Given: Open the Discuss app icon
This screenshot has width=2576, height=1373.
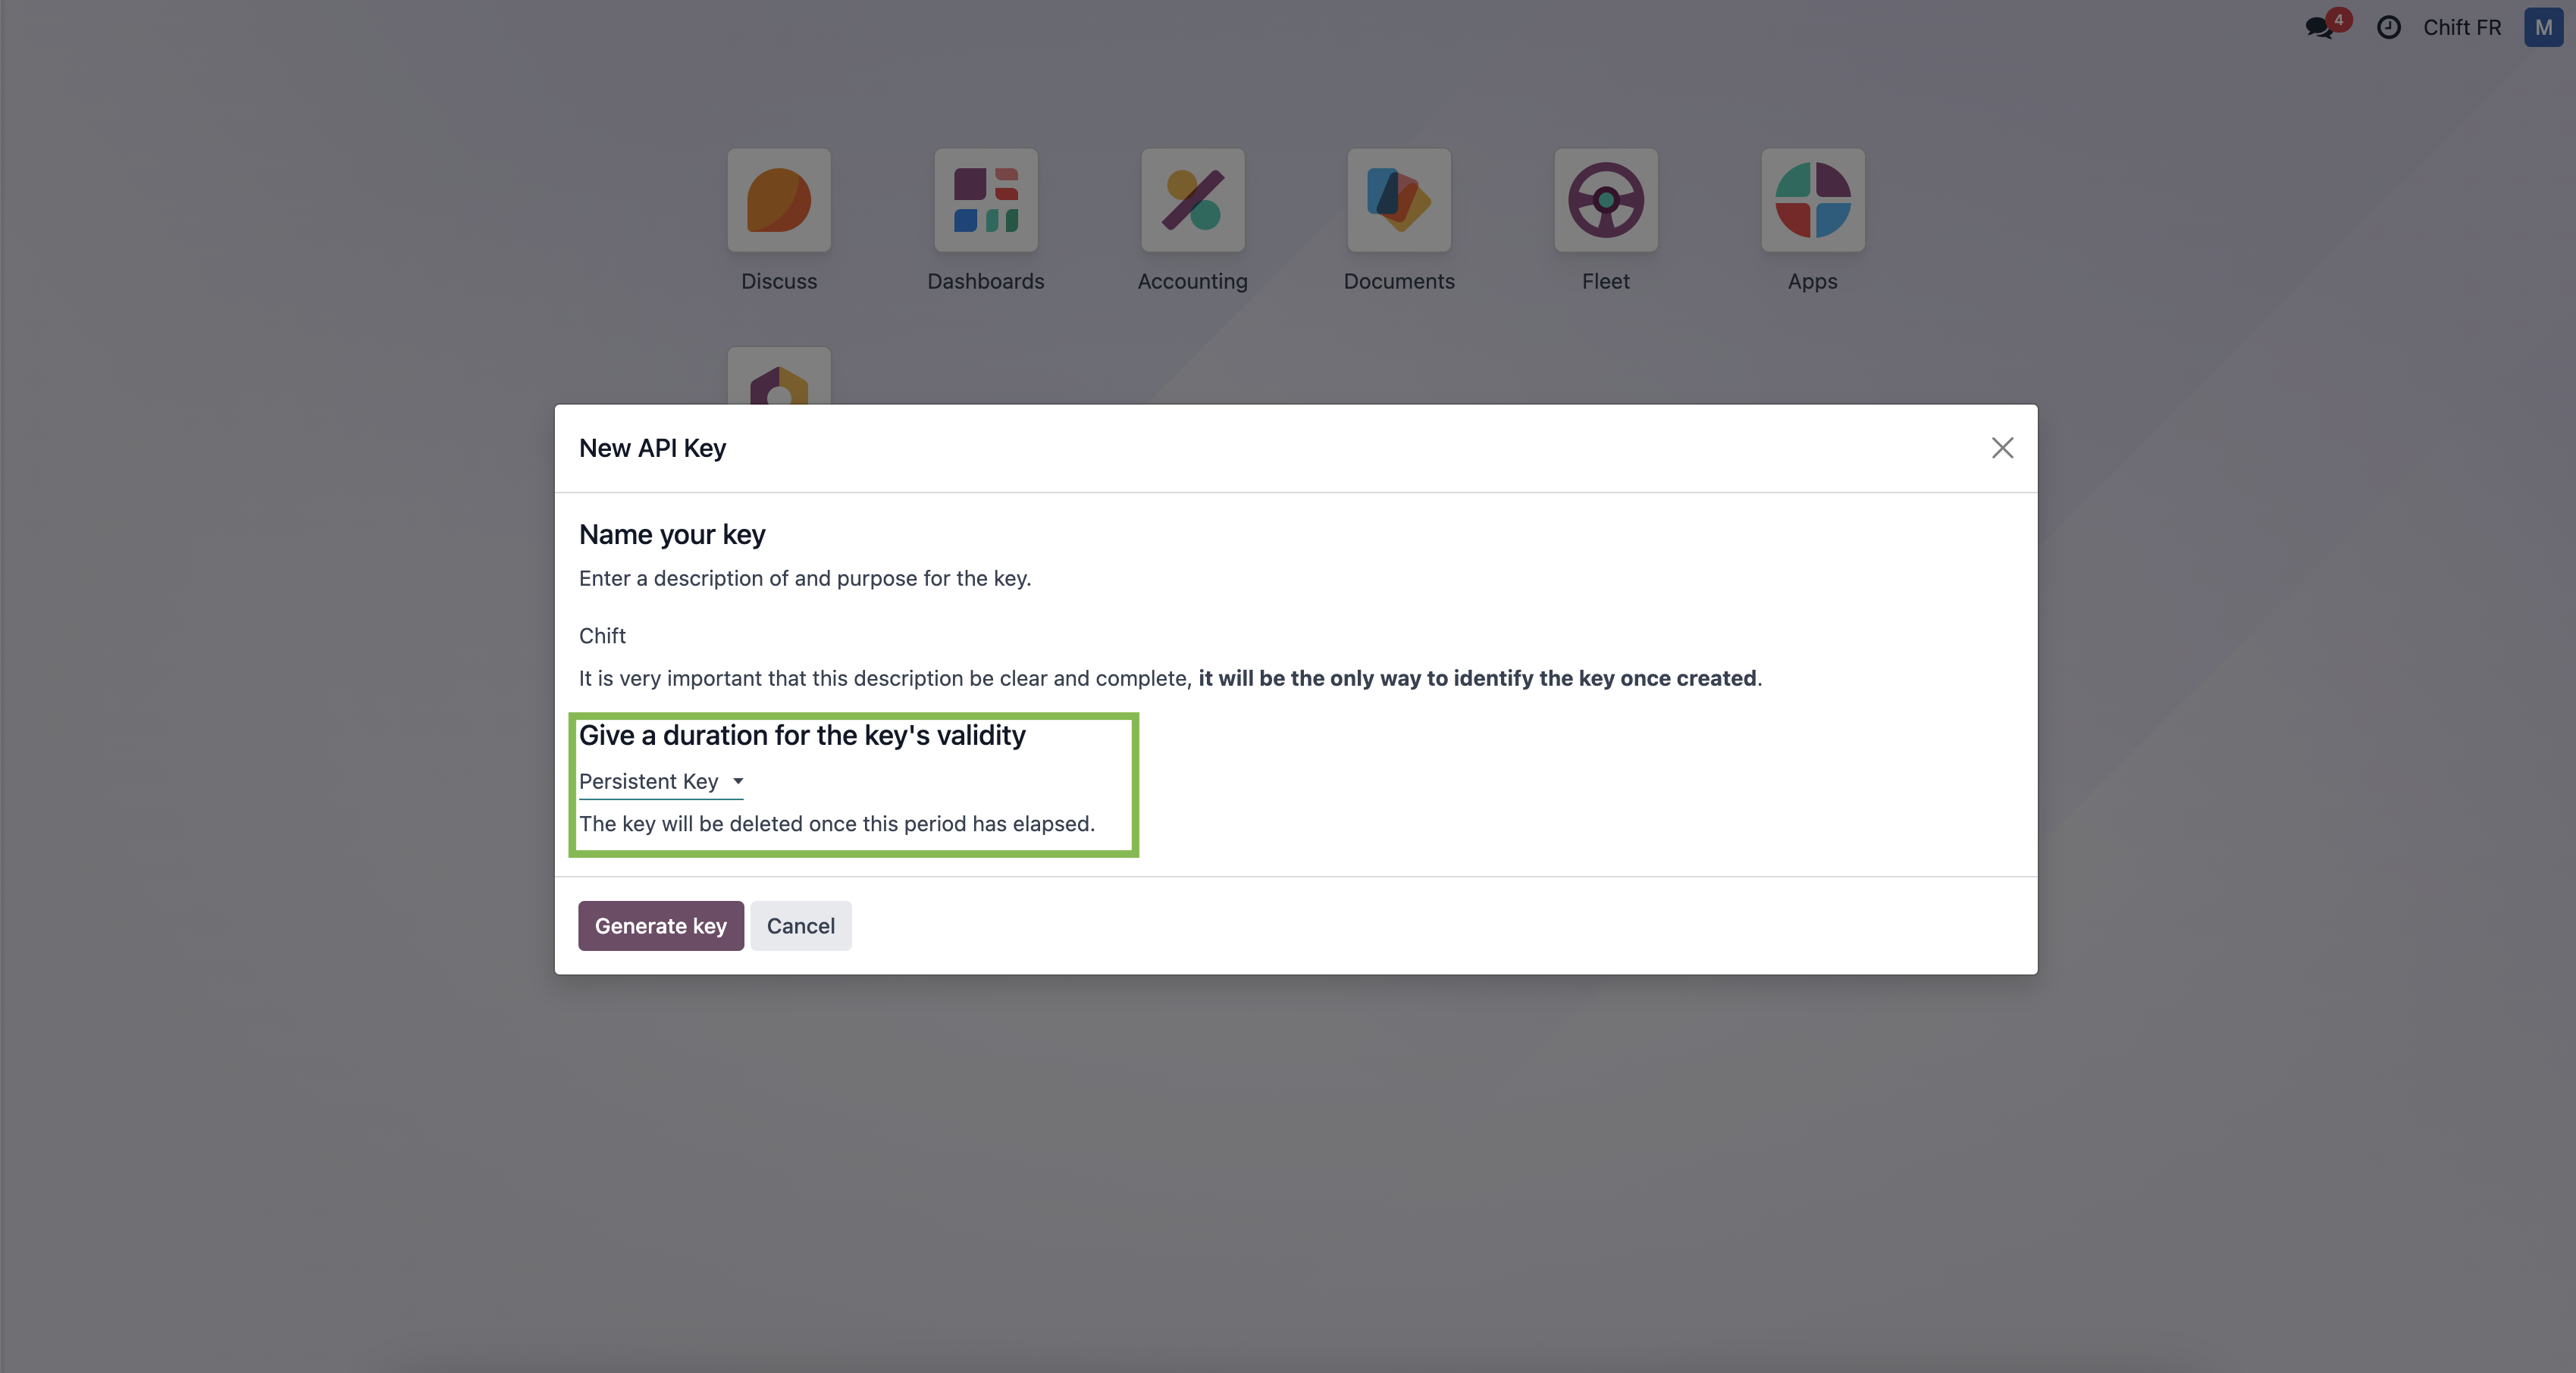Looking at the screenshot, I should coord(778,200).
